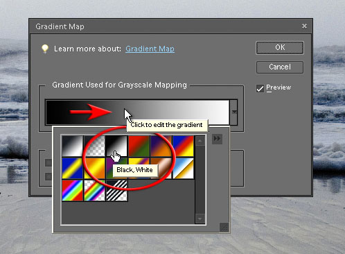The image size is (345, 254).
Task: Close the Gradient Map dialog
Action: point(304,26)
